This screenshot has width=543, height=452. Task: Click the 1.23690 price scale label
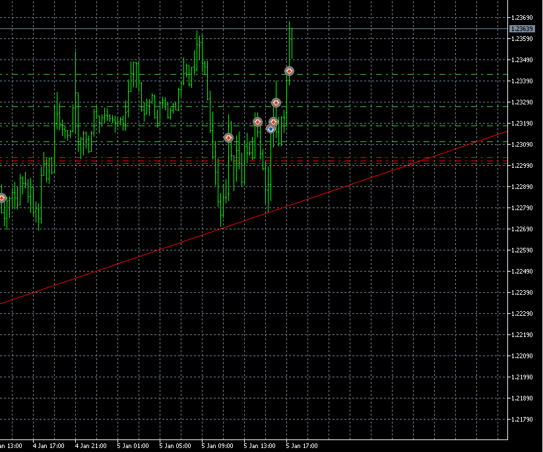522,18
